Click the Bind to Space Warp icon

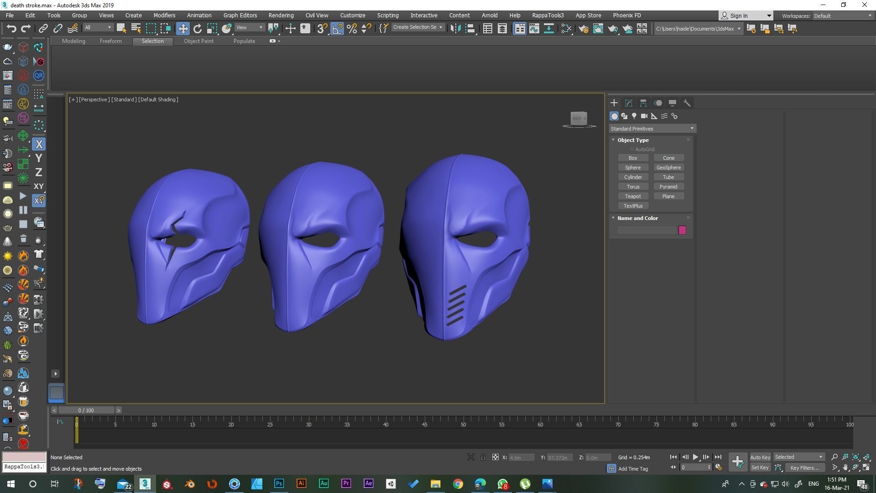pos(73,28)
